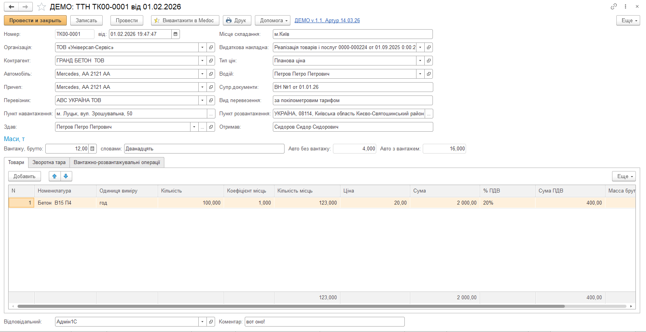Expand the Відповідальний dropdown
This screenshot has height=332, width=646.
202,322
